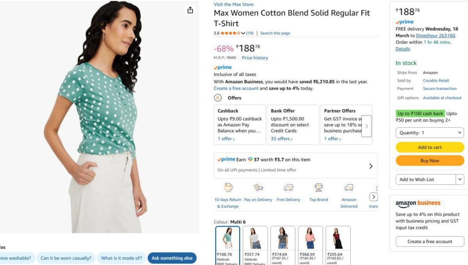Click the Amazon Business logo in the sidebar
The width and height of the screenshot is (468, 265).
click(x=417, y=203)
